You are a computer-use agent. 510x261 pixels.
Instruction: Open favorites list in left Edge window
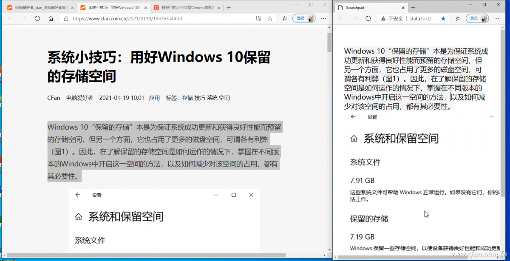285,19
